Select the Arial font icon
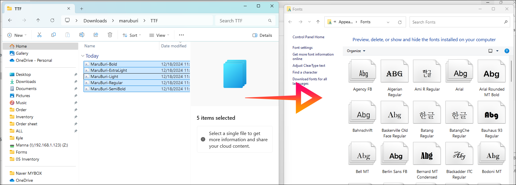The width and height of the screenshot is (516, 185). (x=459, y=71)
